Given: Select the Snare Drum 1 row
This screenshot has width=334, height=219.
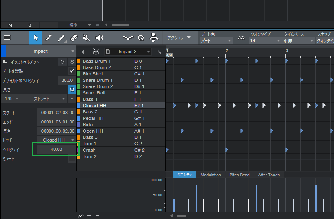Looking at the screenshot, I should click(x=97, y=80).
